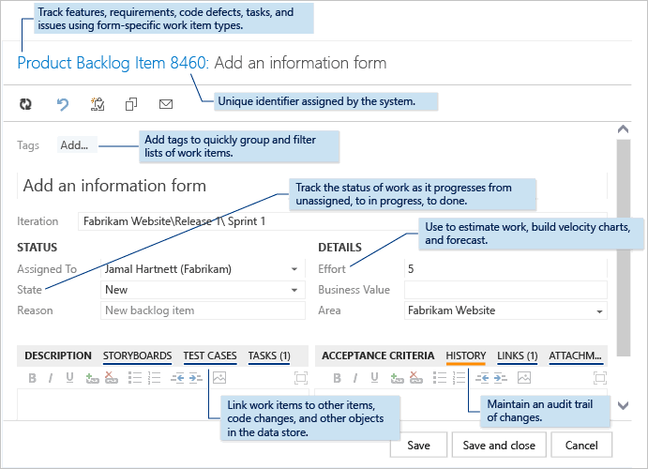Click the form scrollbar up arrow

624,129
